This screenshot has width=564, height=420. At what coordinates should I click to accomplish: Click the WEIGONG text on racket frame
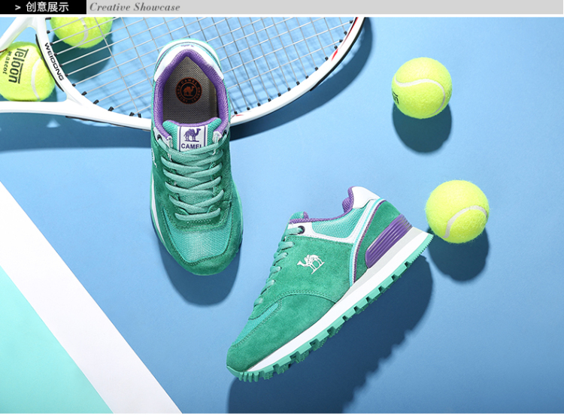tap(50, 59)
